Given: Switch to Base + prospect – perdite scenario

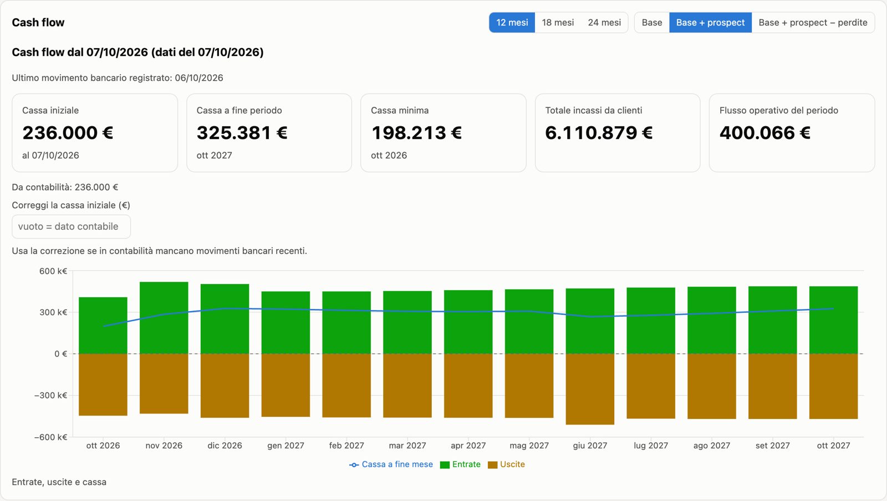Looking at the screenshot, I should point(813,23).
